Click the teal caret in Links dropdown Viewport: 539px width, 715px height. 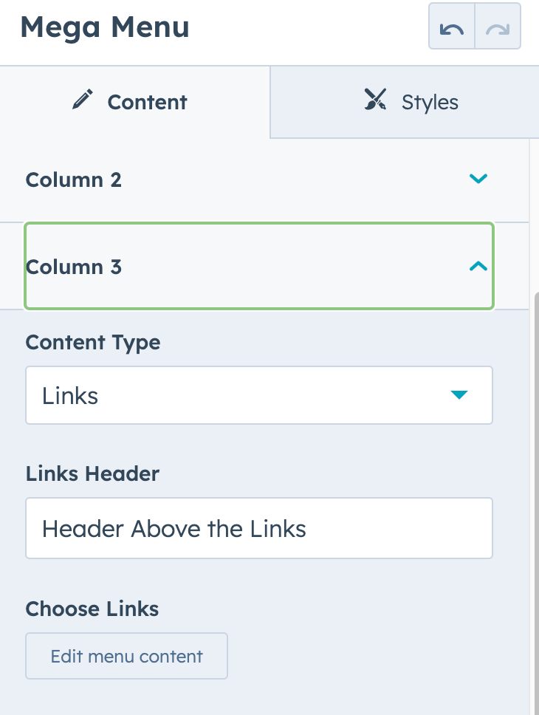click(459, 395)
